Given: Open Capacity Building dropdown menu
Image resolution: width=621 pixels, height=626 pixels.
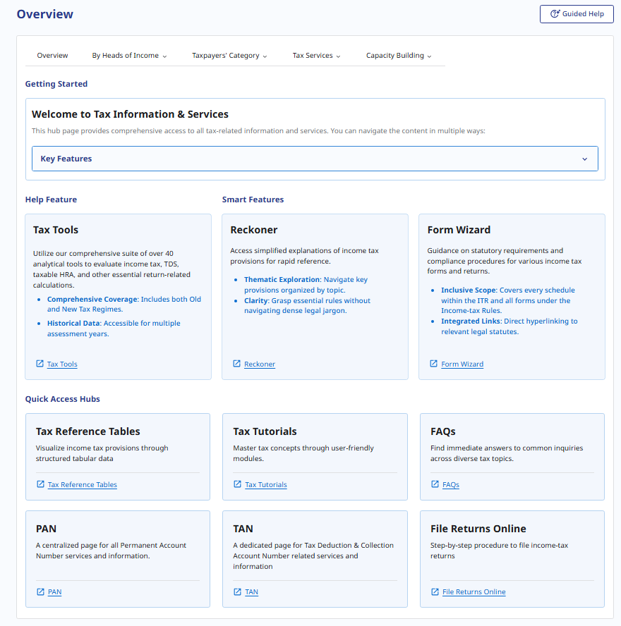Looking at the screenshot, I should pyautogui.click(x=399, y=56).
